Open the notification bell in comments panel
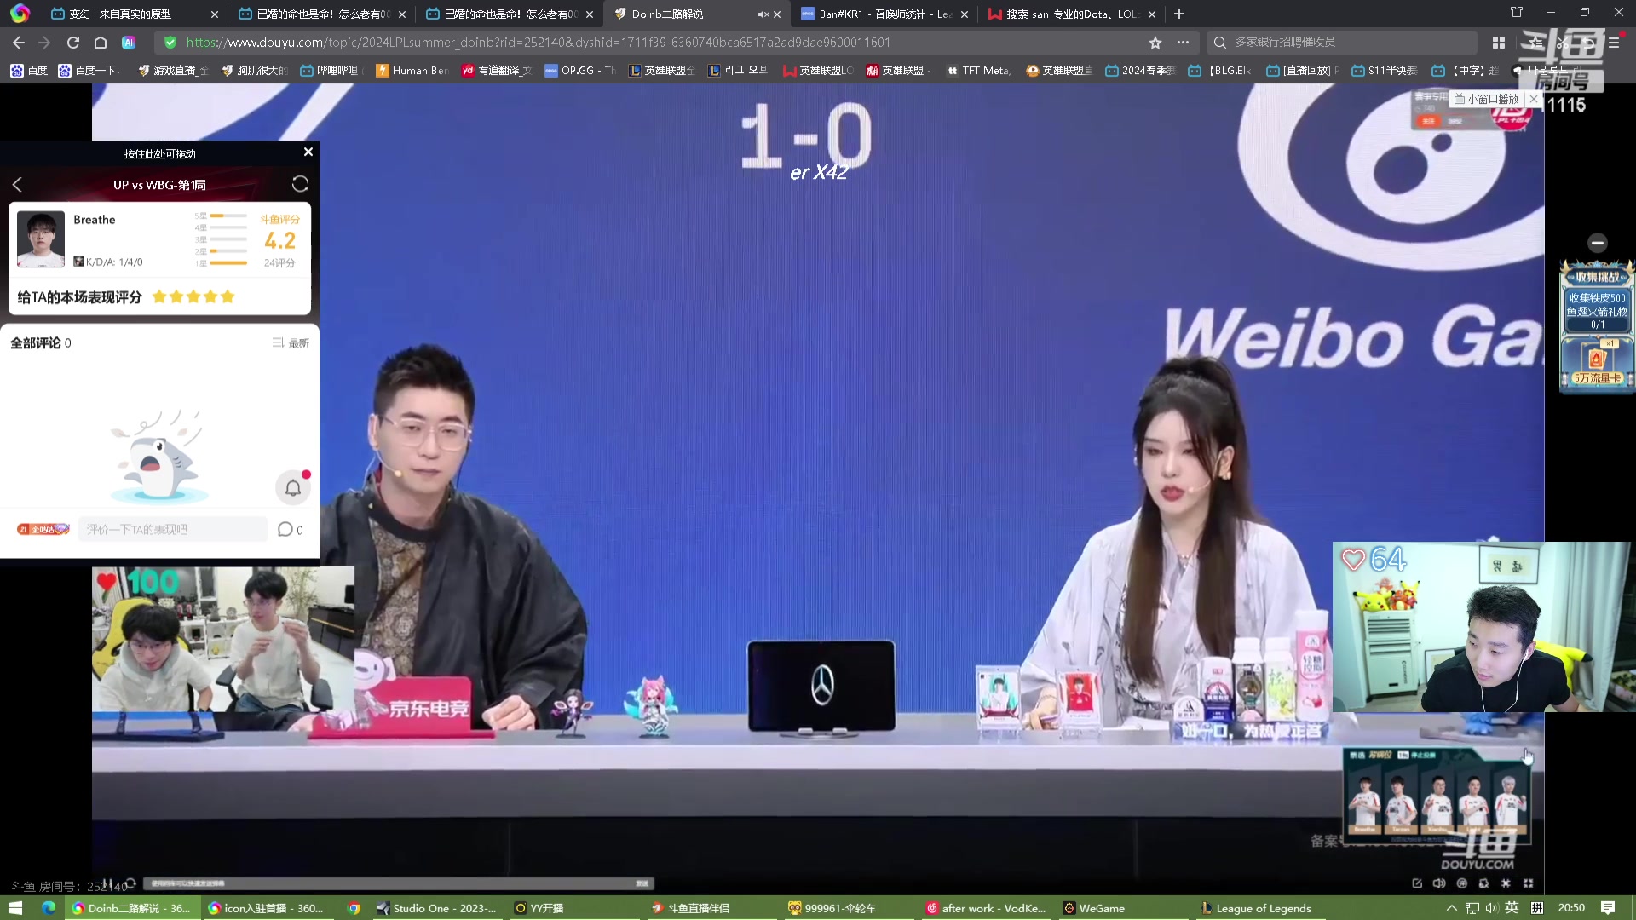Screen dimensions: 1636x920 point(293,488)
